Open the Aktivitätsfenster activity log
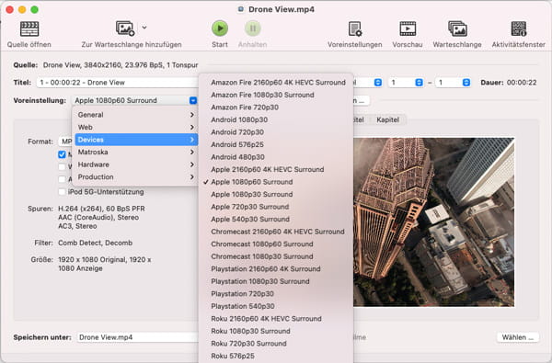Viewport: 552px width, 363px height. click(x=519, y=28)
